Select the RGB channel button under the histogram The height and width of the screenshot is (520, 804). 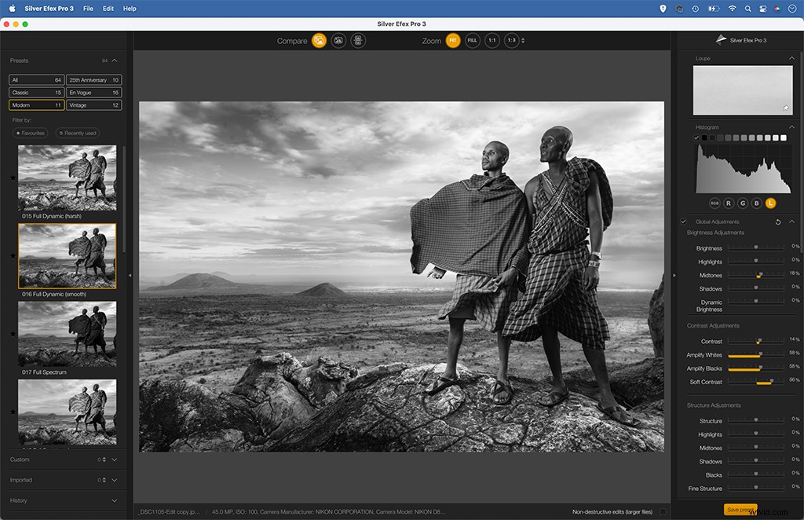(x=714, y=202)
